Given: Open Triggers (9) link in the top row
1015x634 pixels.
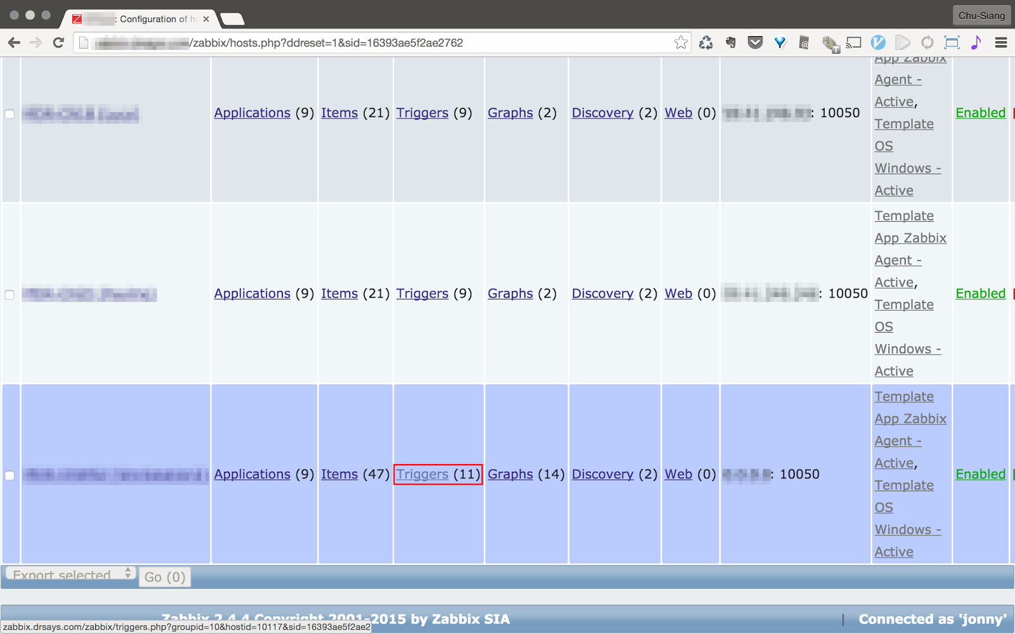Looking at the screenshot, I should click(422, 113).
